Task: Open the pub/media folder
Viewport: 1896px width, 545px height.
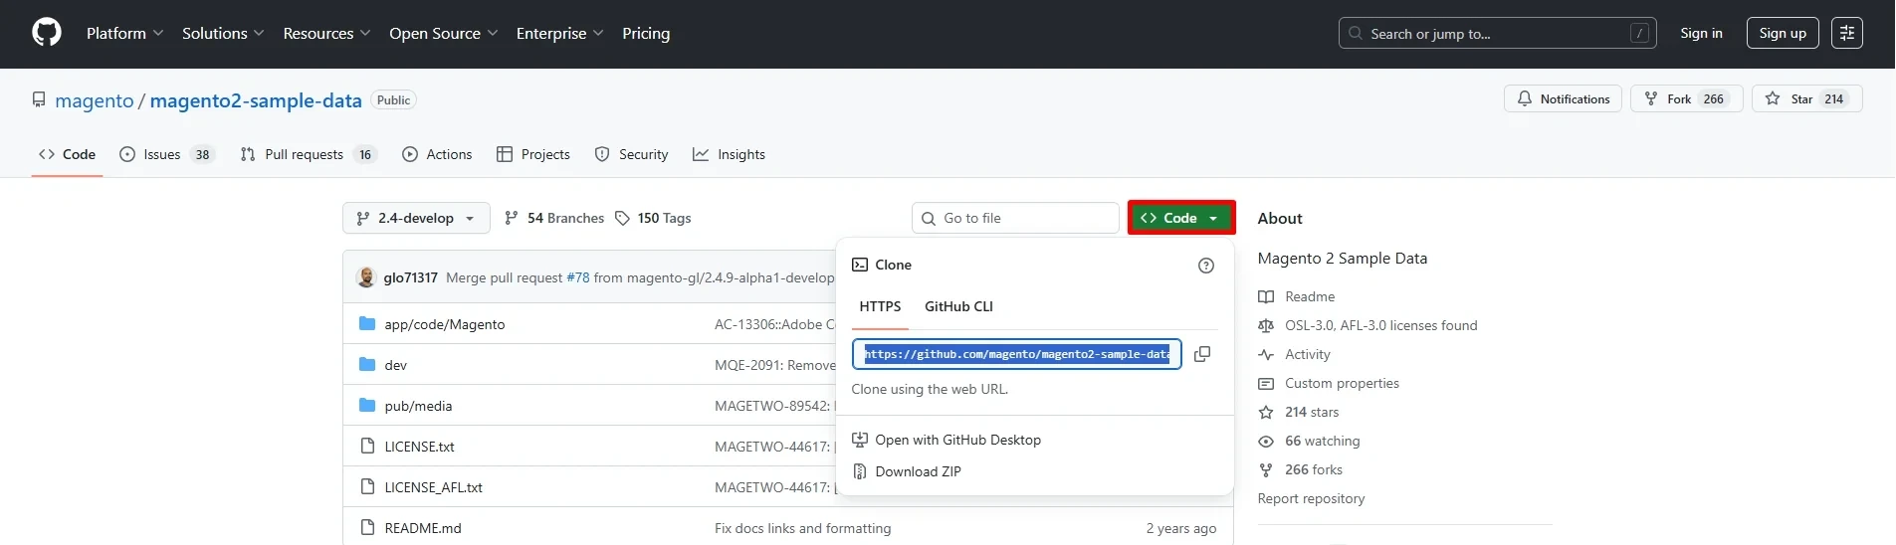Action: (x=418, y=406)
